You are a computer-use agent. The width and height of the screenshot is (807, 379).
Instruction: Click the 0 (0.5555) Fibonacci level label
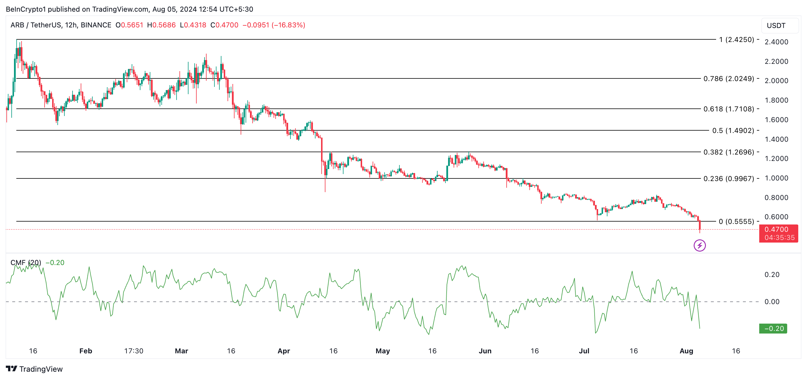[736, 221]
